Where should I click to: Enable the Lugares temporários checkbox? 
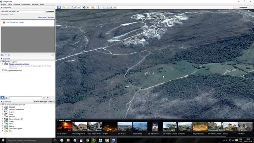pyautogui.click(x=3, y=70)
